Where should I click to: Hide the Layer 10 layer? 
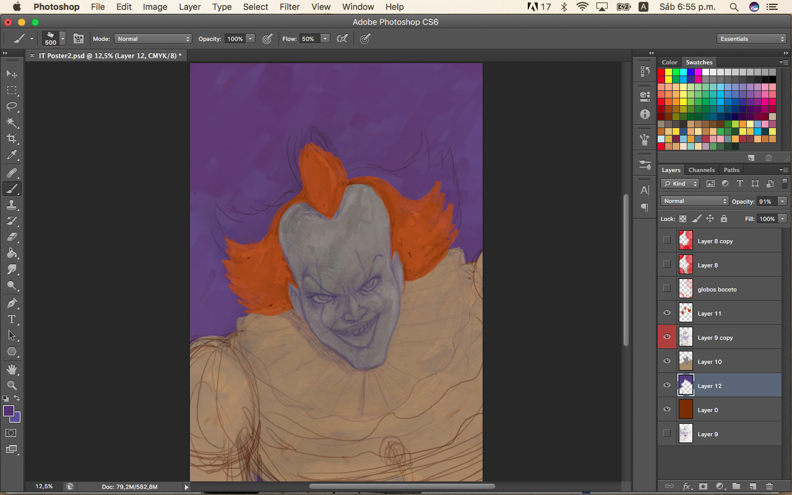[666, 361]
